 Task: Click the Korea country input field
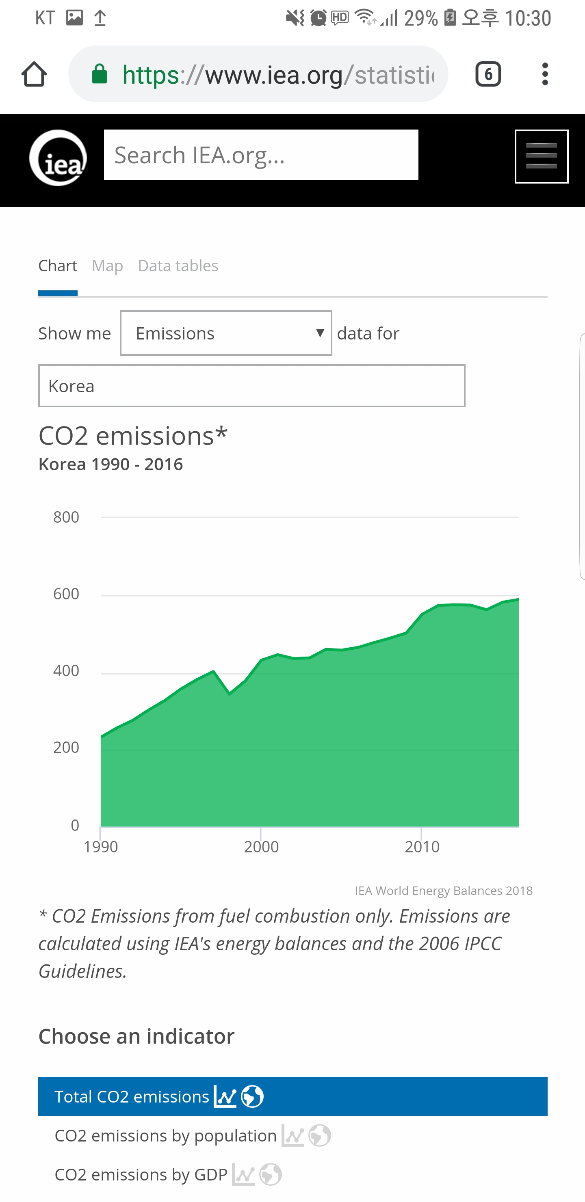click(x=251, y=386)
